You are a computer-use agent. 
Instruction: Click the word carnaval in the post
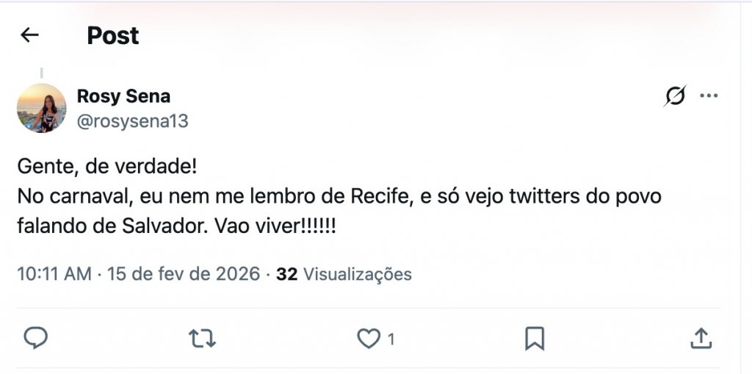point(83,197)
